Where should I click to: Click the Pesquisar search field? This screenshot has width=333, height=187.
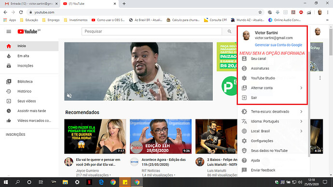click(152, 31)
